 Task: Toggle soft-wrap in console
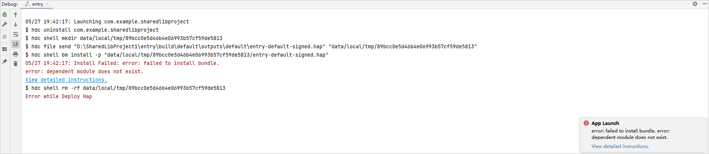(16, 34)
